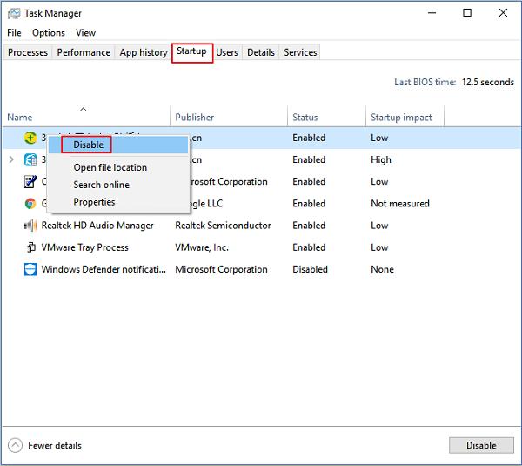Click the Last BIOS time 12.5 seconds text
This screenshot has width=522, height=466.
click(x=454, y=83)
